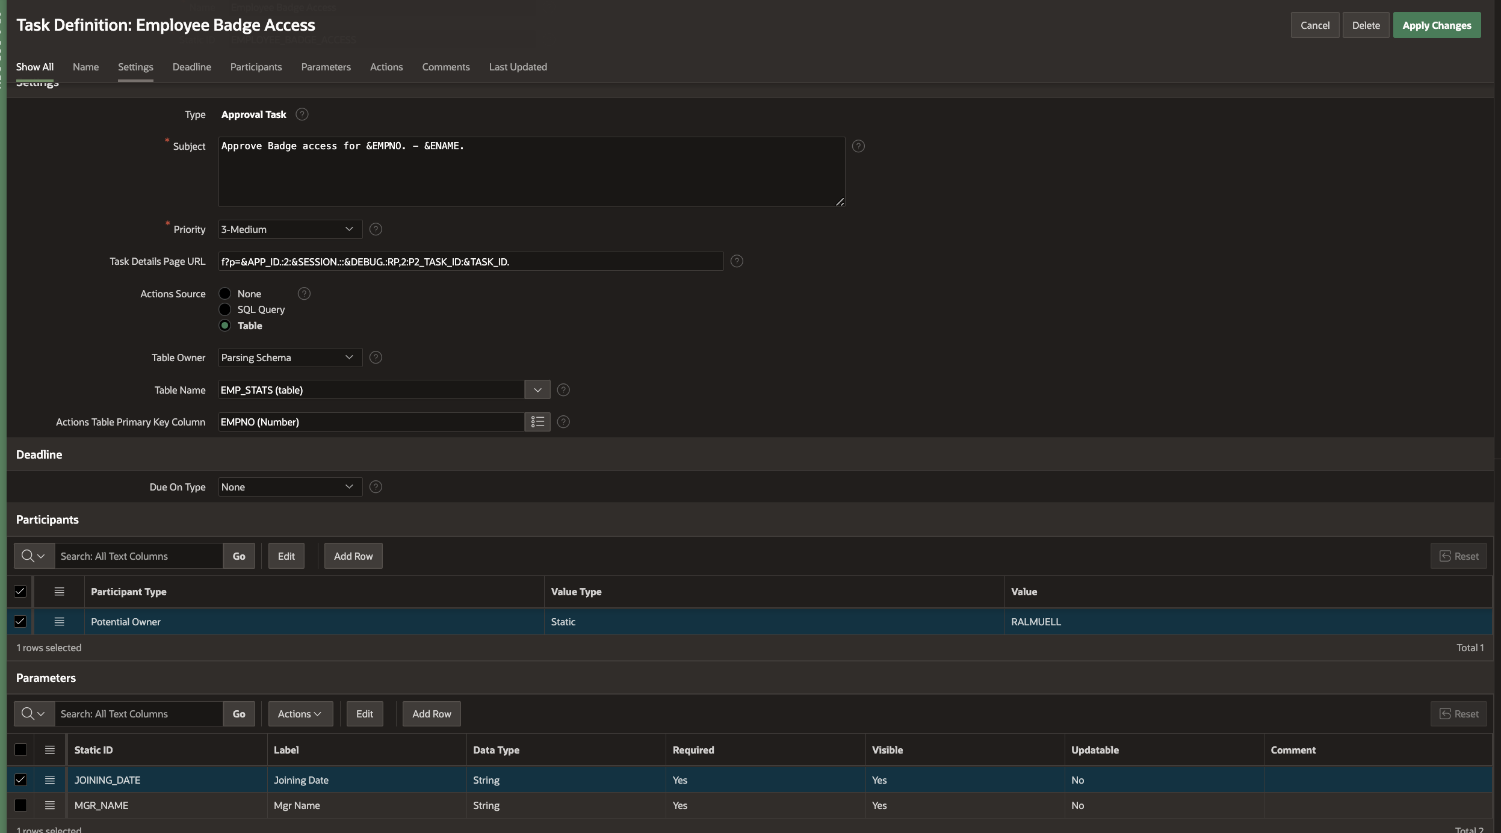The image size is (1501, 833).
Task: Open row menu for Potential Owner participant
Action: click(59, 622)
